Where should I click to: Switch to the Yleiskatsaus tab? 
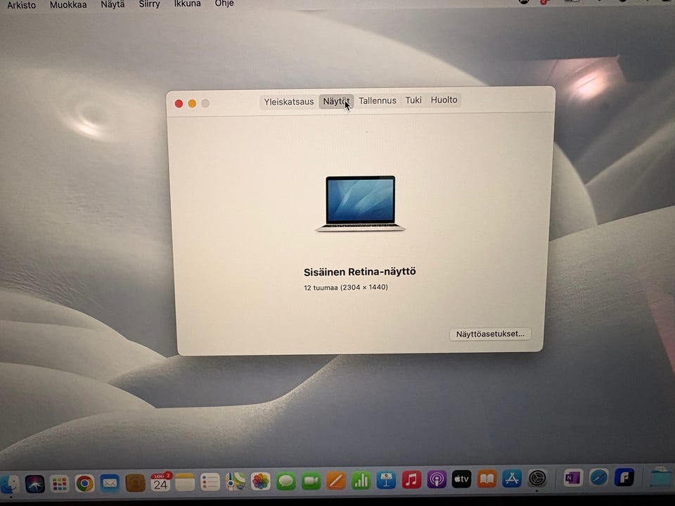click(289, 102)
